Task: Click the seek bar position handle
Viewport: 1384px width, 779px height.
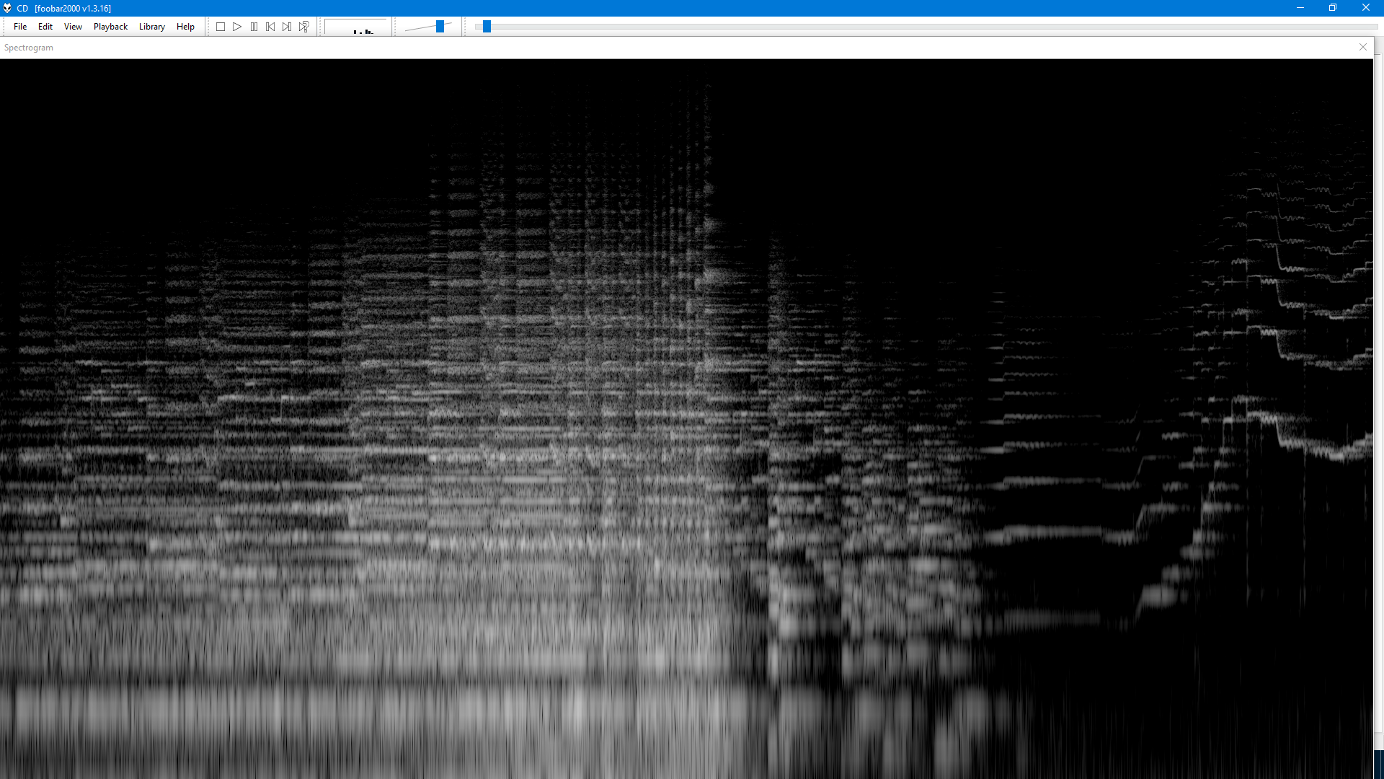Action: tap(487, 27)
